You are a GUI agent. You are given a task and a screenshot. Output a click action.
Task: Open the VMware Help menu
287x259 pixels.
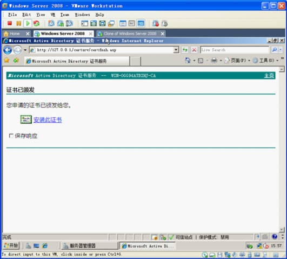[x=100, y=15]
